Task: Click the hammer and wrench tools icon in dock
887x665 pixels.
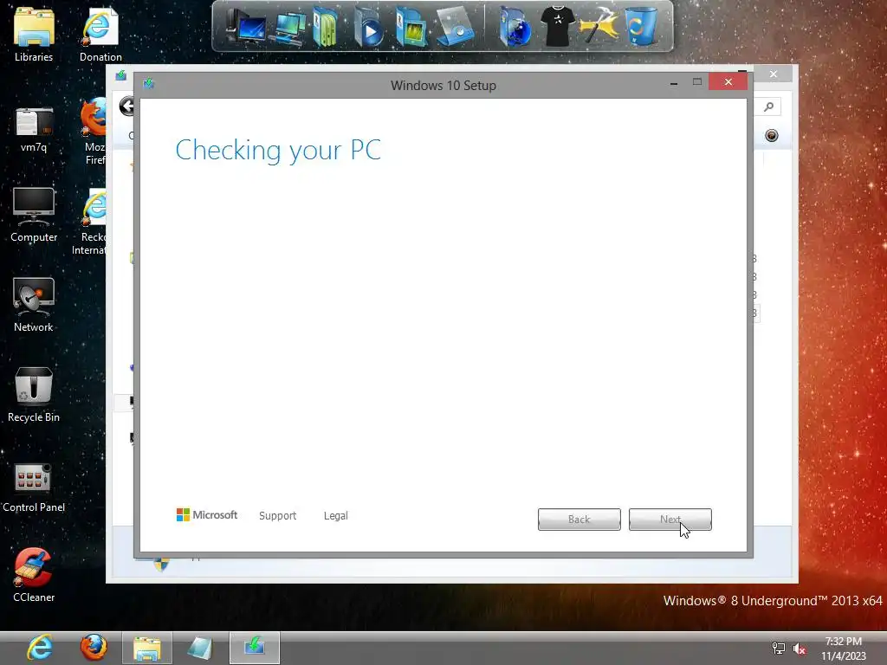Action: click(599, 26)
